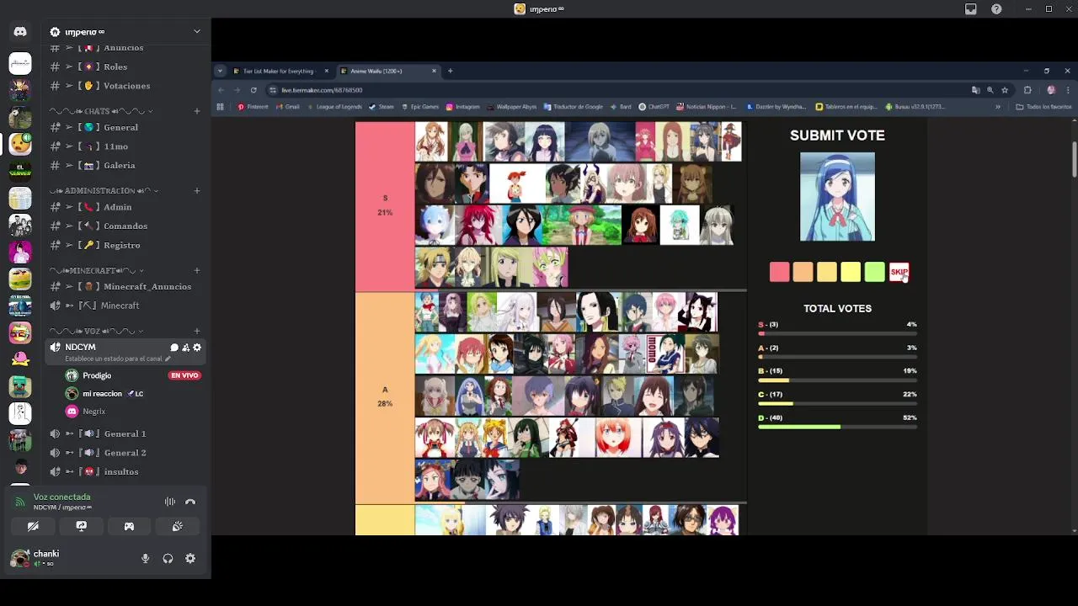This screenshot has height=606, width=1078.
Task: Open the Discord help question-mark icon
Action: point(996,9)
